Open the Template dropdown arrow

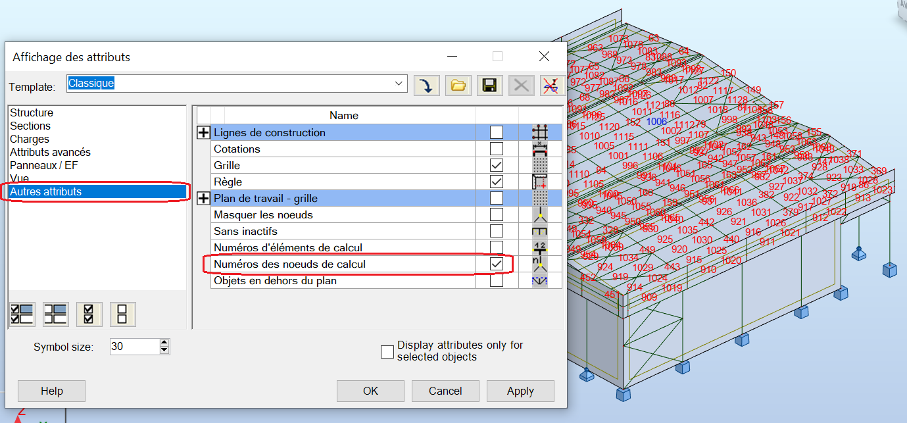399,84
